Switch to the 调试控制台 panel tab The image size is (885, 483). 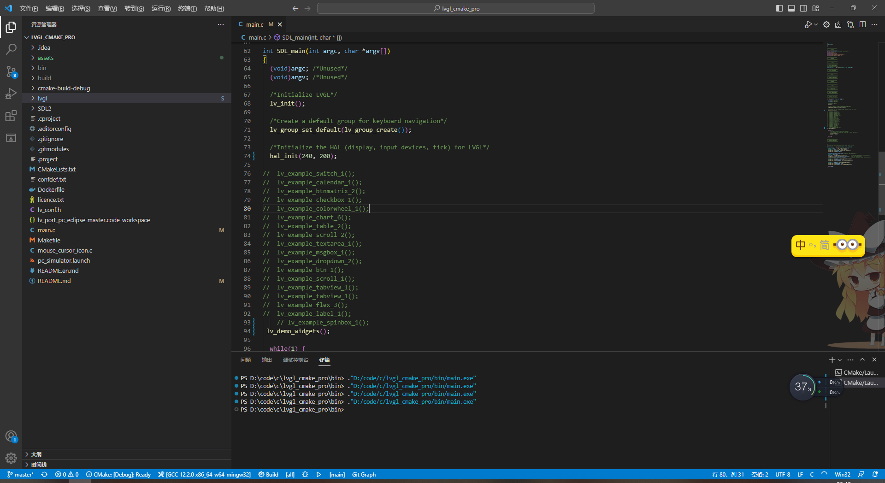295,360
